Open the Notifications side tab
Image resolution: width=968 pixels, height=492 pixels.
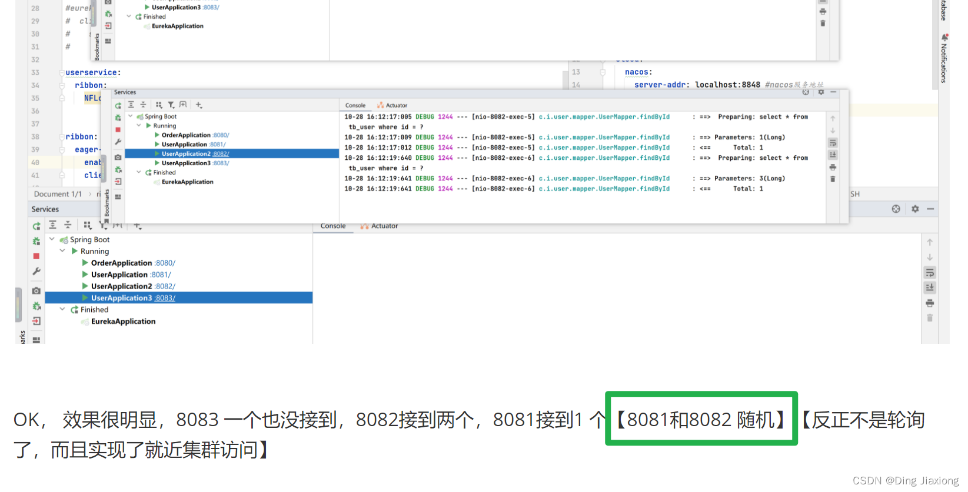[944, 58]
